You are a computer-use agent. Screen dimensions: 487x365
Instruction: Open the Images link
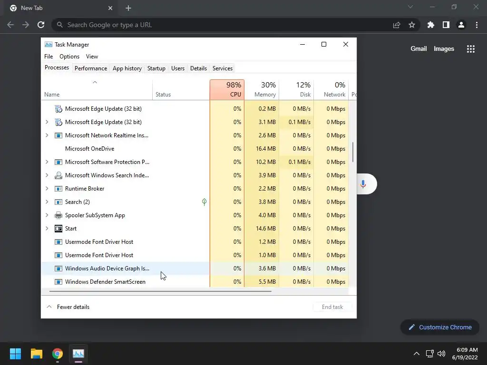coord(444,49)
